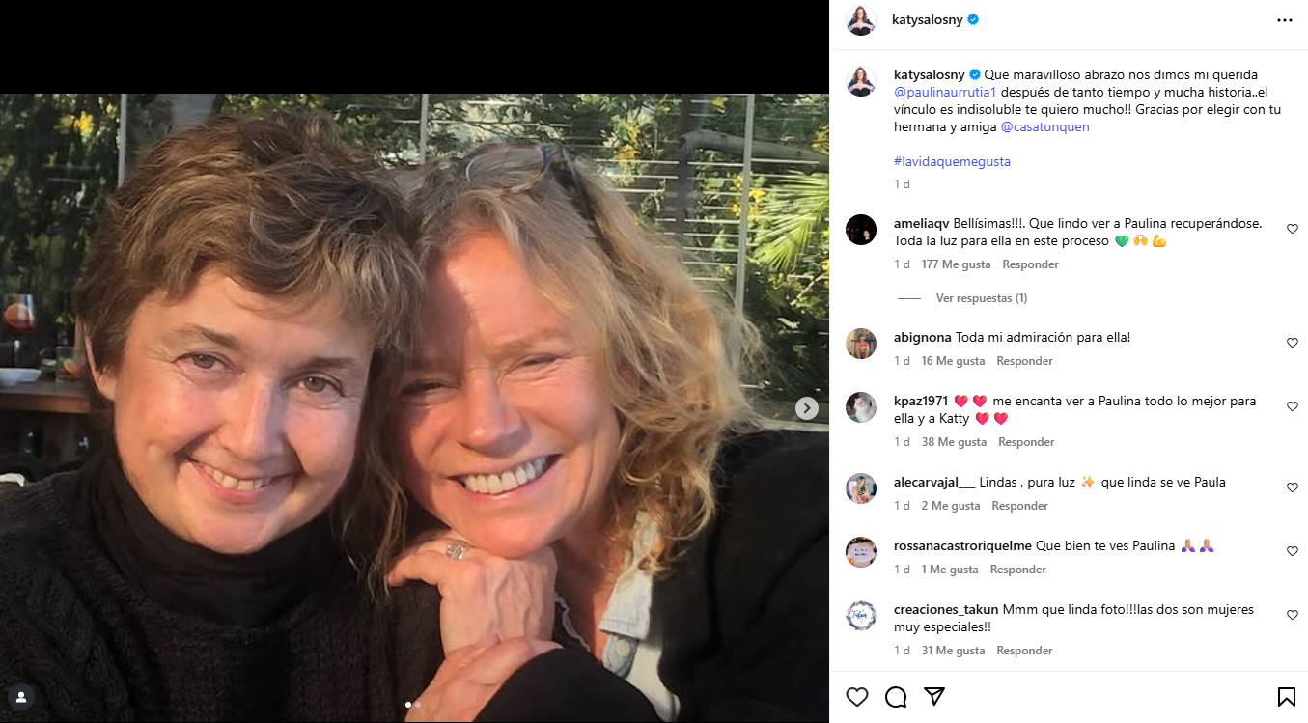This screenshot has width=1308, height=723.
Task: Open the three-dot more options menu
Action: click(1284, 19)
